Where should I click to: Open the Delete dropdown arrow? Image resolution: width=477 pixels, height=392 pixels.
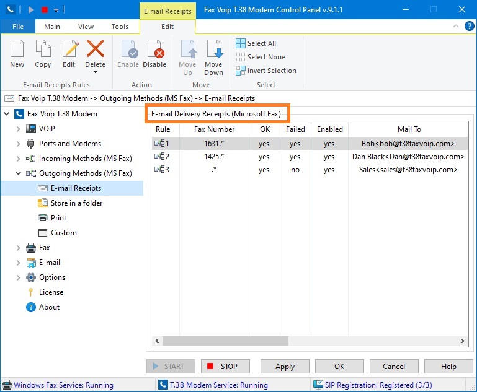[96, 72]
